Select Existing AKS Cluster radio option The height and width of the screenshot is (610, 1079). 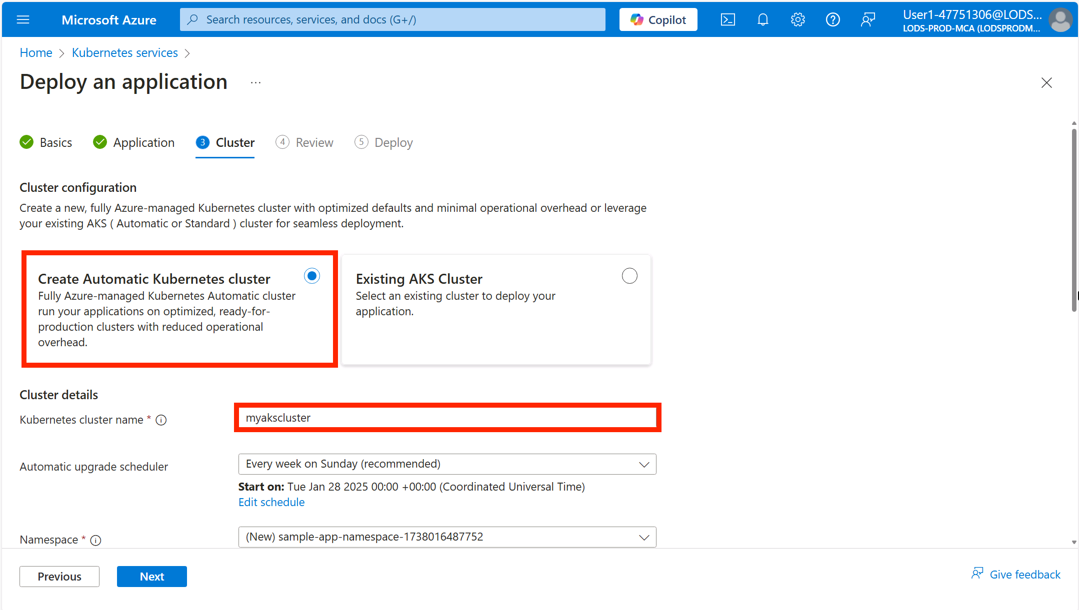629,276
